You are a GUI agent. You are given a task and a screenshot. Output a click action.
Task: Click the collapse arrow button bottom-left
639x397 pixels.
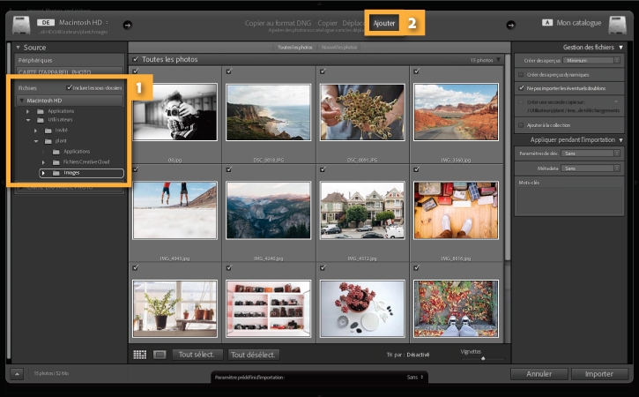coord(17,373)
